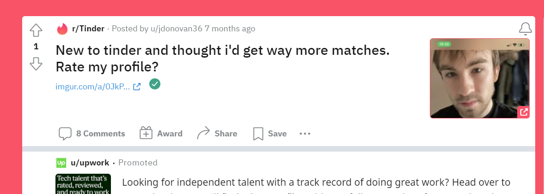Expand the more options ellipsis menu
The height and width of the screenshot is (194, 544).
pyautogui.click(x=305, y=134)
